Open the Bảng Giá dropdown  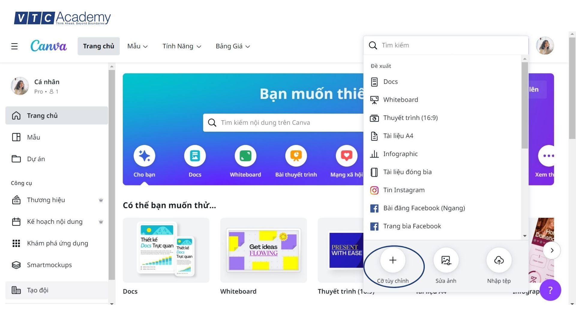233,46
